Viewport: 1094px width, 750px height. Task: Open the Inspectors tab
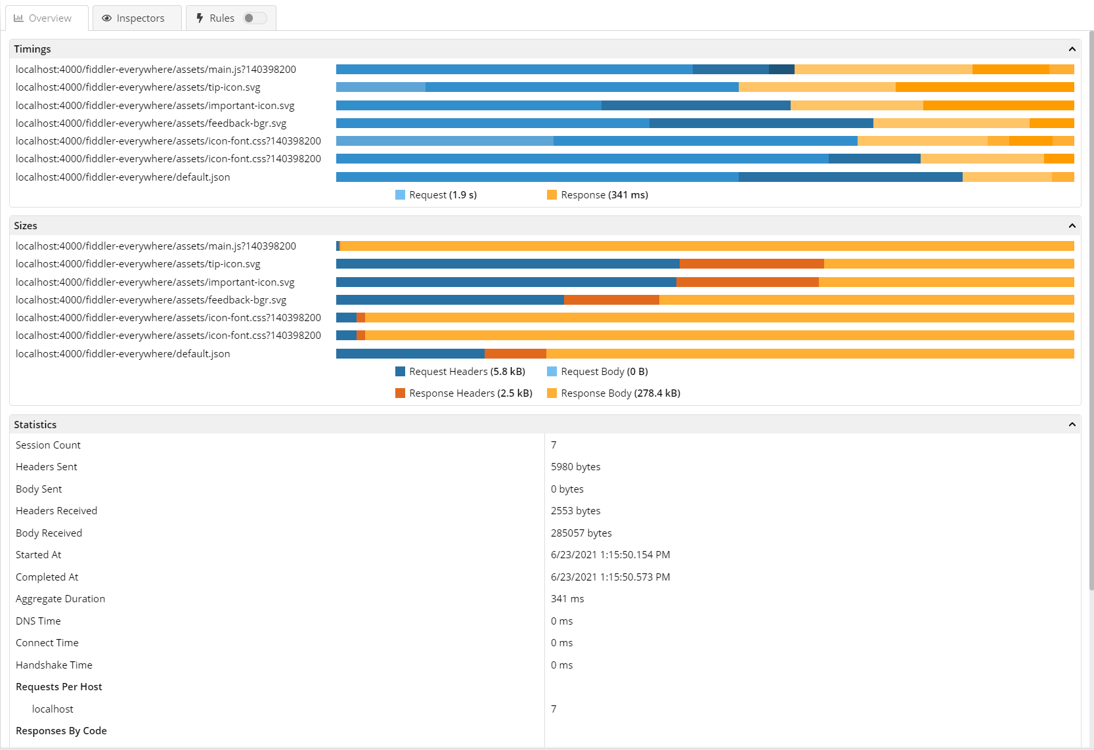click(137, 18)
